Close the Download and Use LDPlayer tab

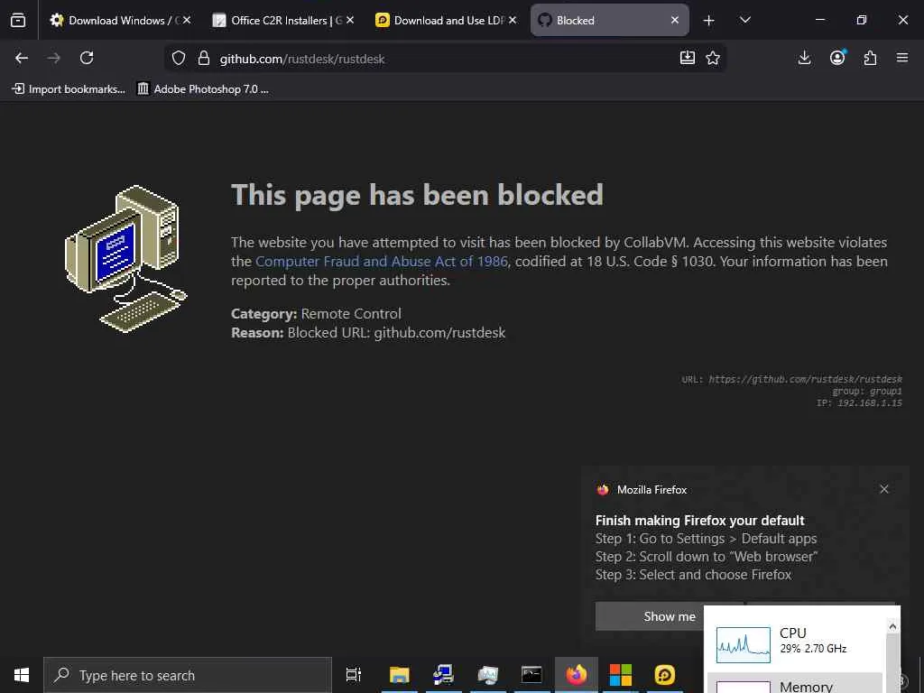pyautogui.click(x=513, y=20)
